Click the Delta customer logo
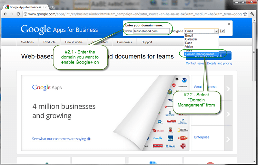 coord(183,121)
